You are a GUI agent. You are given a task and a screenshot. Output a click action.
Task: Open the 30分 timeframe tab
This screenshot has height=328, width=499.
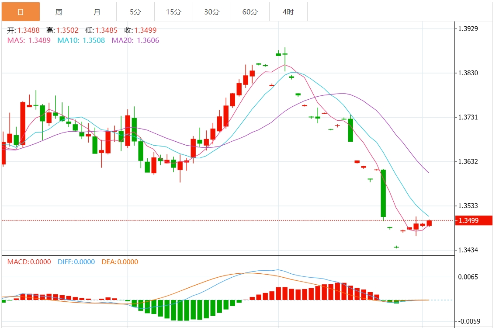[x=211, y=12]
